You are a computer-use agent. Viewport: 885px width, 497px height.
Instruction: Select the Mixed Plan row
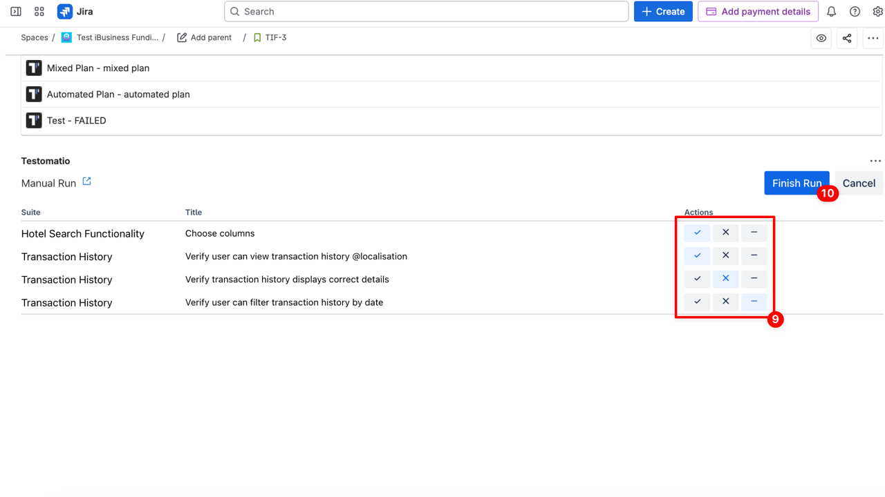[x=98, y=68]
